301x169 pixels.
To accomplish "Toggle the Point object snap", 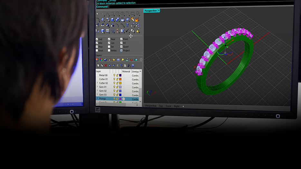I will 121,39.
